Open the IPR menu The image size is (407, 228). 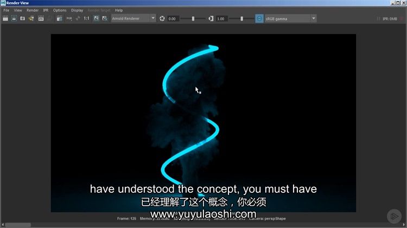46,10
